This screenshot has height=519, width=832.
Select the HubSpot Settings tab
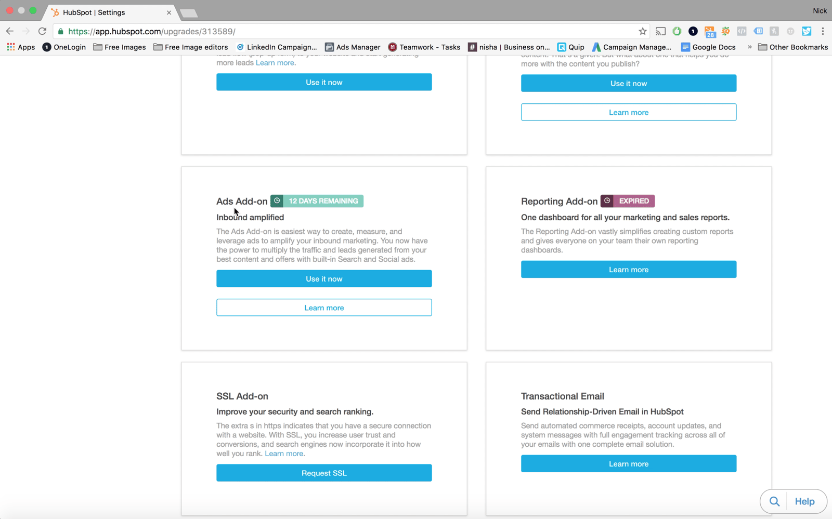click(94, 12)
